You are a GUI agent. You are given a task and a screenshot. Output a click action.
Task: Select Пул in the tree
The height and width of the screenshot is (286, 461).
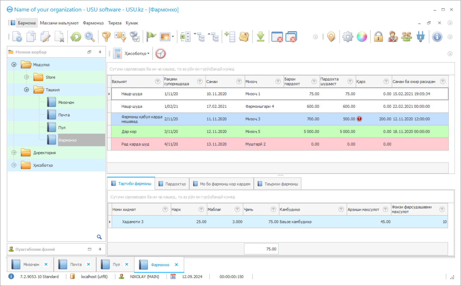pos(62,128)
